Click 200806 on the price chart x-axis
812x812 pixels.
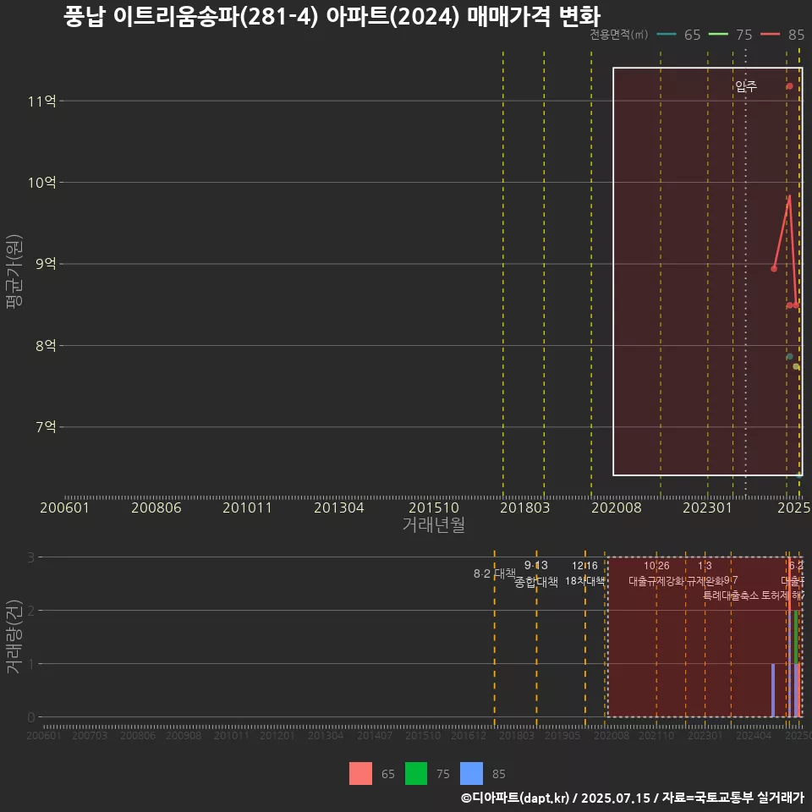pyautogui.click(x=156, y=507)
